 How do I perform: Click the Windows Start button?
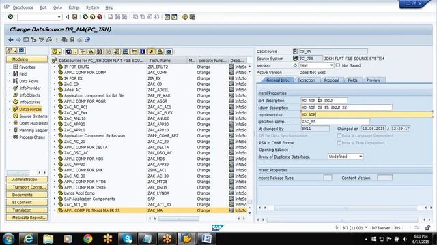(8, 239)
